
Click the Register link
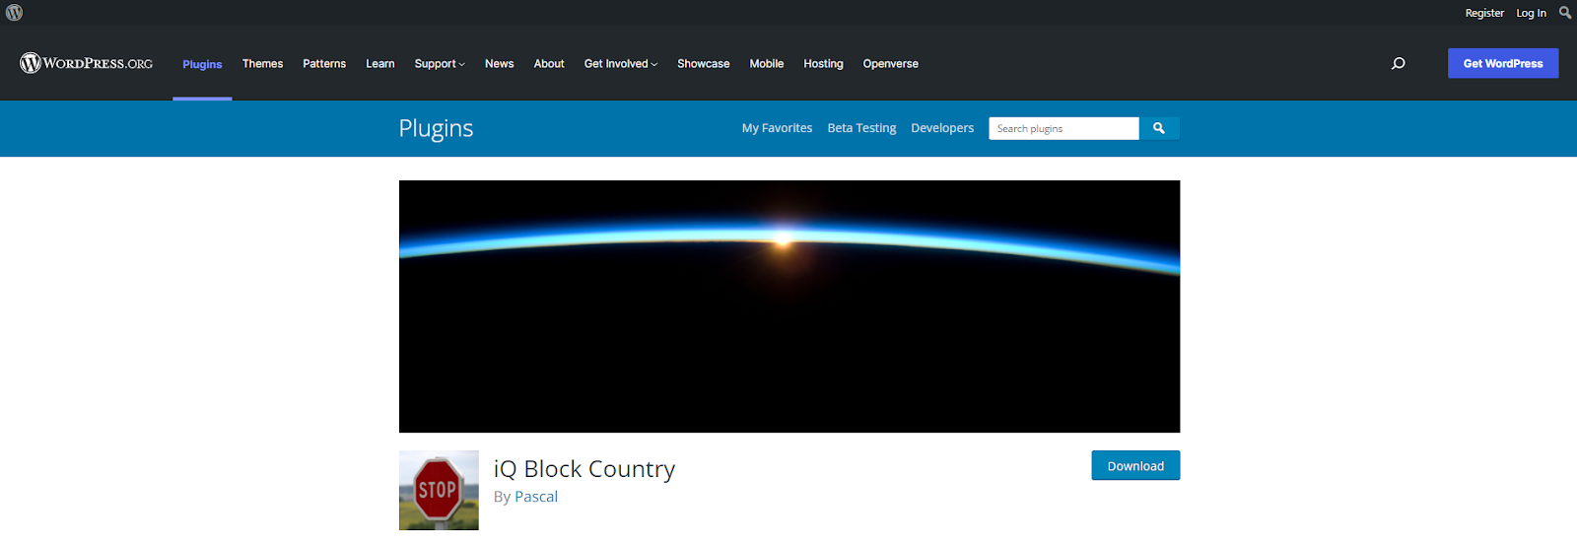tap(1484, 13)
